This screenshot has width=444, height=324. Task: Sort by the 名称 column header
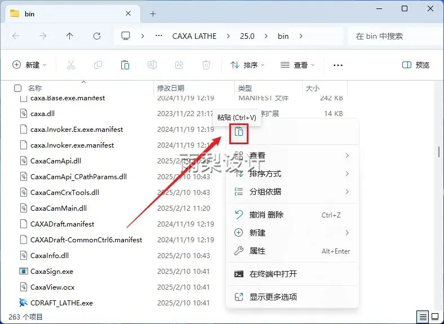35,88
